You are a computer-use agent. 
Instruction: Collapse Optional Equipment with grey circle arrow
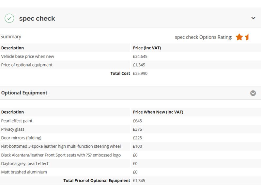[253, 93]
